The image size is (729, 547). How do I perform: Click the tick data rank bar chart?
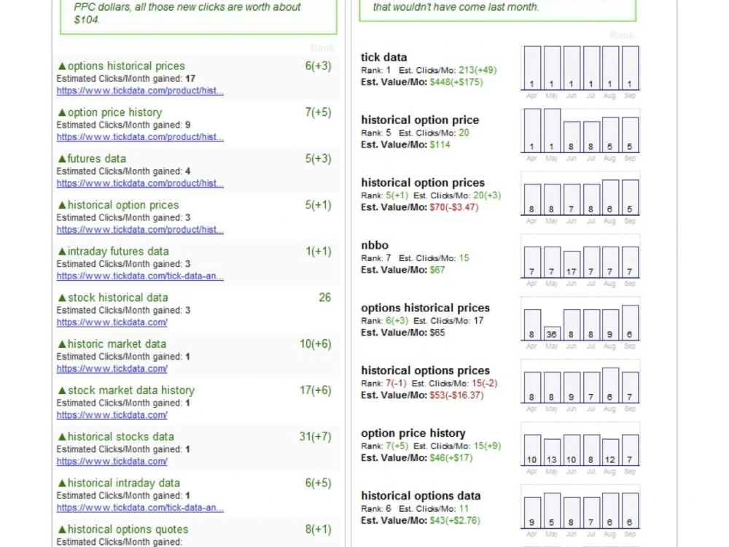tap(580, 68)
